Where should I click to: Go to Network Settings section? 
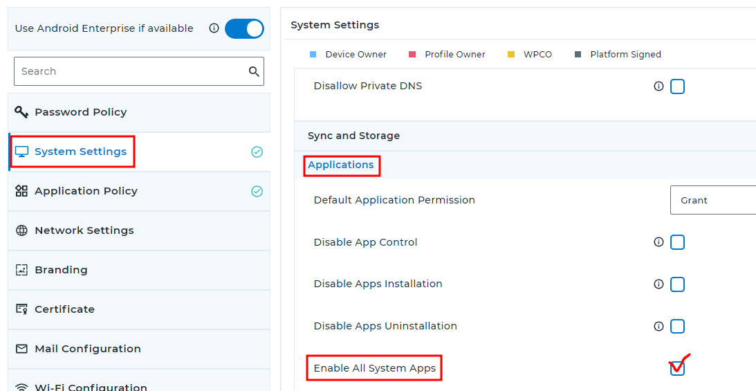pos(139,231)
